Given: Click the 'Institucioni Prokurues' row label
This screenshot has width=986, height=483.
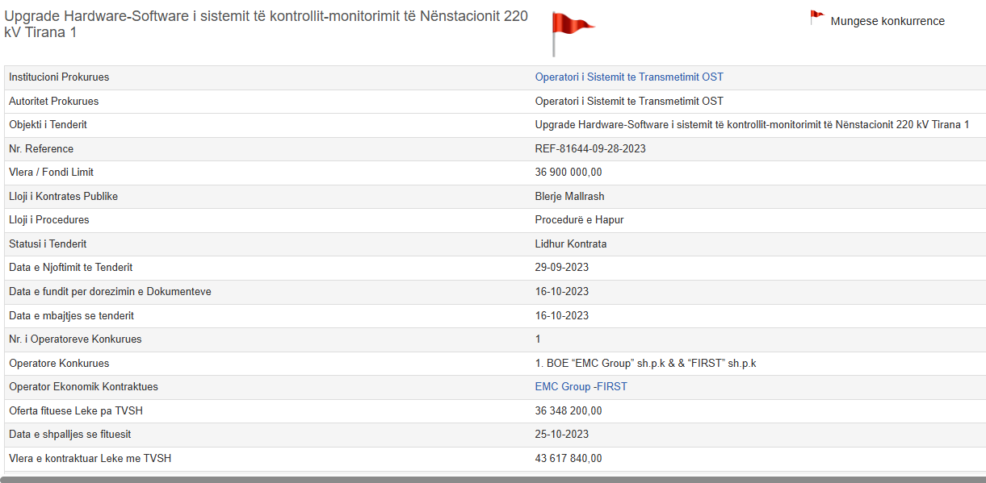Looking at the screenshot, I should [x=59, y=77].
